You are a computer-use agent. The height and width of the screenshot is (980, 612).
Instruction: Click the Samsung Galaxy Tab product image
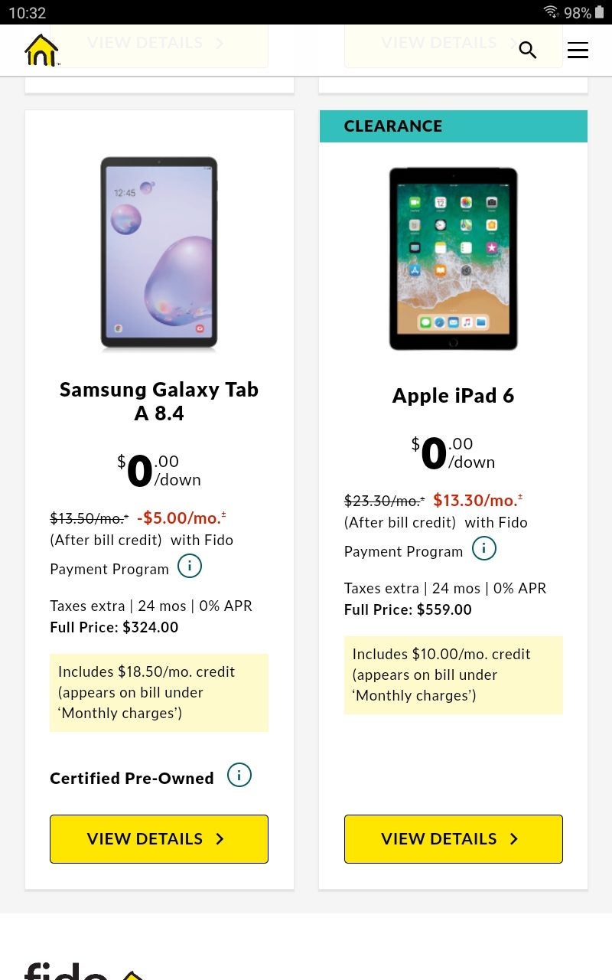point(158,254)
